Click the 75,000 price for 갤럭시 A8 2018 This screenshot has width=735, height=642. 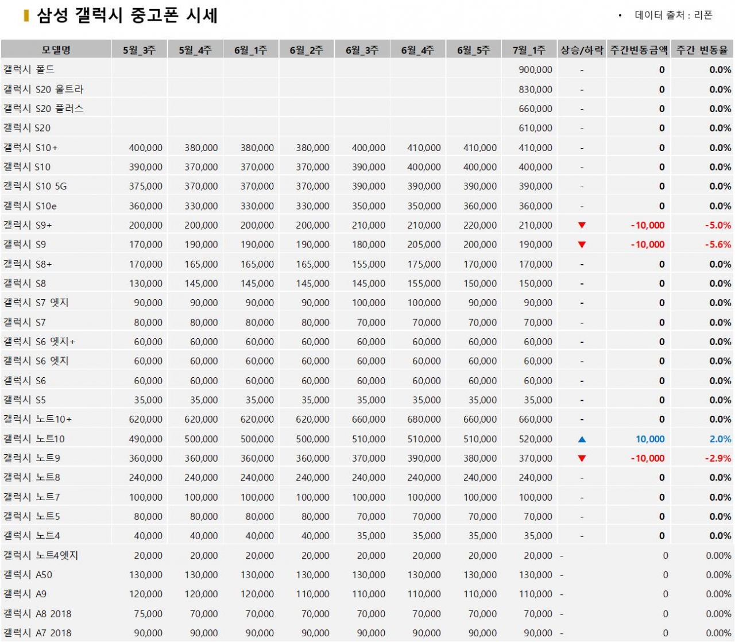click(148, 614)
